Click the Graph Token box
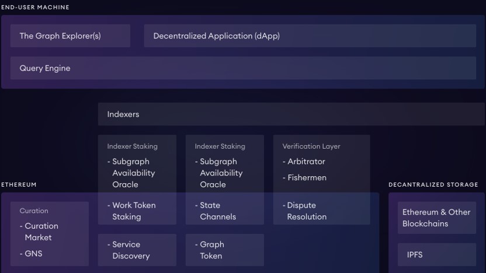Viewport: 486px width, 273px height. coord(225,250)
